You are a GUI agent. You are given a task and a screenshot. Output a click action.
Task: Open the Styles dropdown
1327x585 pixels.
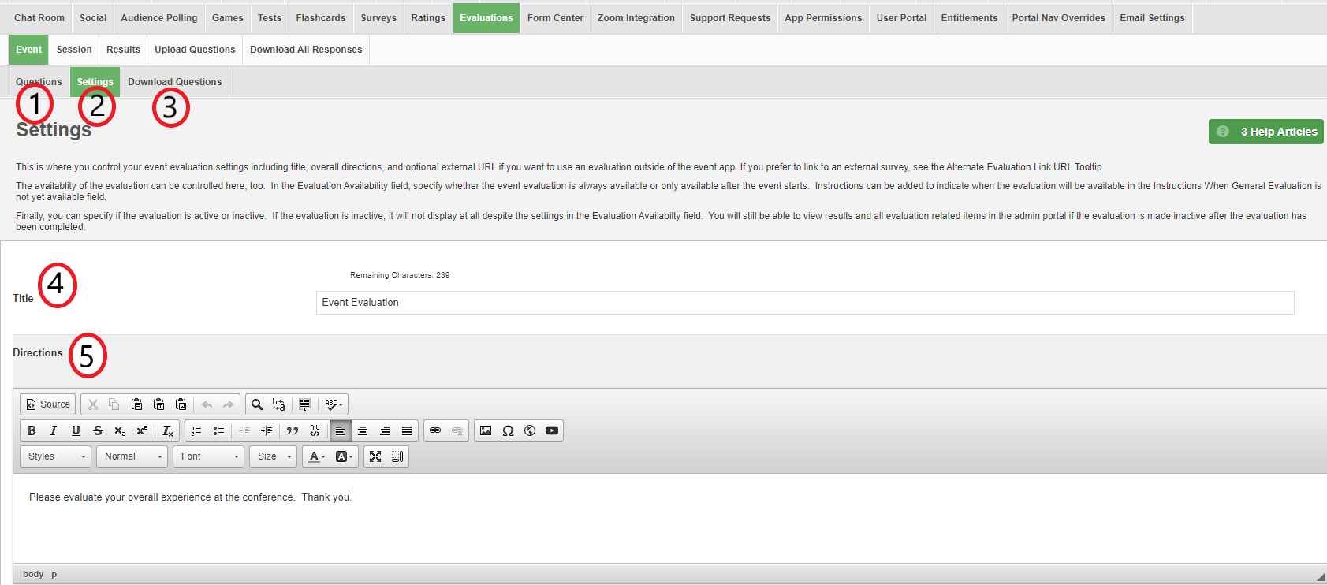point(56,456)
